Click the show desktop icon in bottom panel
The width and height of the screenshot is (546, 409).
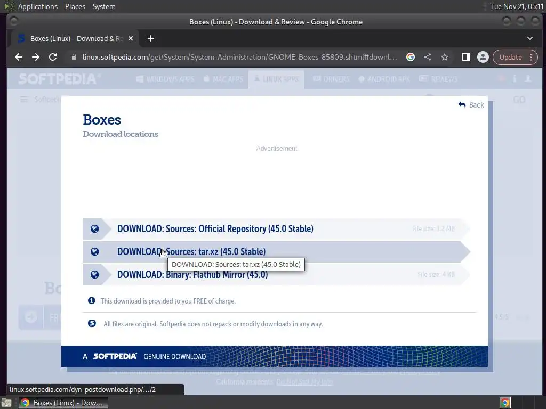[x=6, y=403]
